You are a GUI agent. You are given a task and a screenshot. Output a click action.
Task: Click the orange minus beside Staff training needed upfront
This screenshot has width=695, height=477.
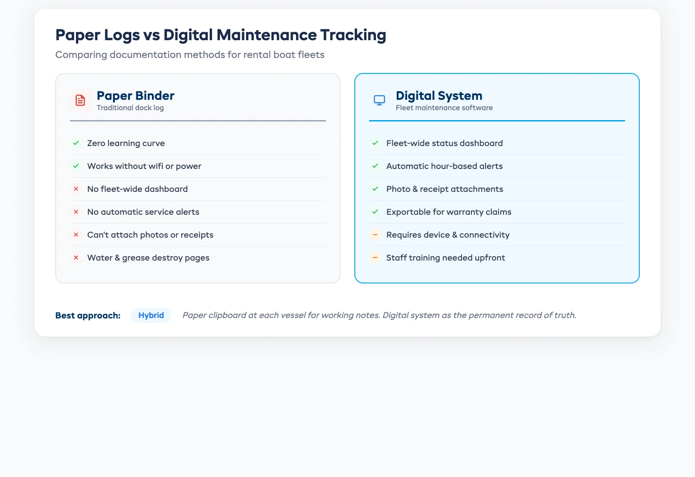(x=375, y=258)
